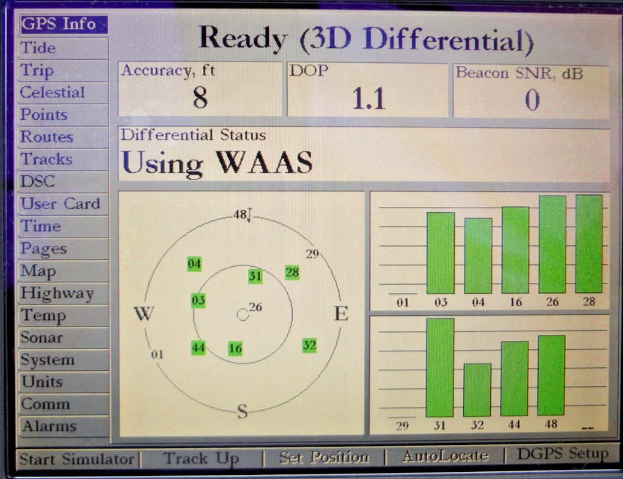Click satellite 26 circle at sky center
Image resolution: width=623 pixels, height=479 pixels.
coord(243,315)
